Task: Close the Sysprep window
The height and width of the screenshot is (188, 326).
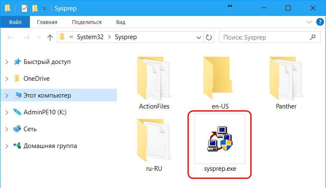Action: pyautogui.click(x=313, y=8)
